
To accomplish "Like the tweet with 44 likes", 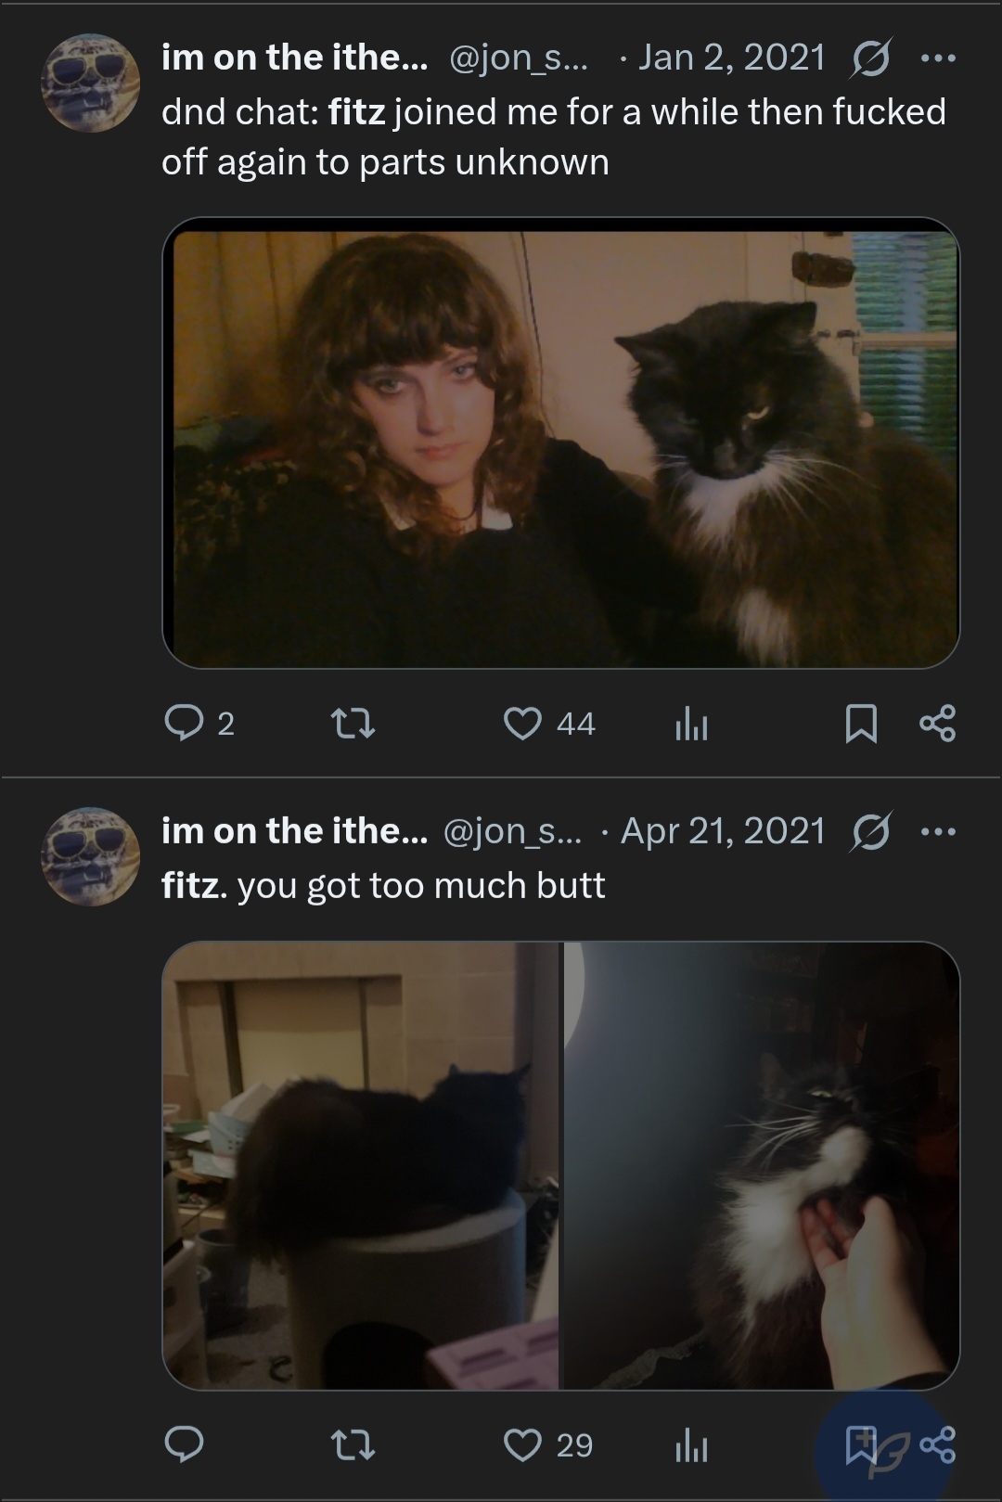I will [x=549, y=723].
